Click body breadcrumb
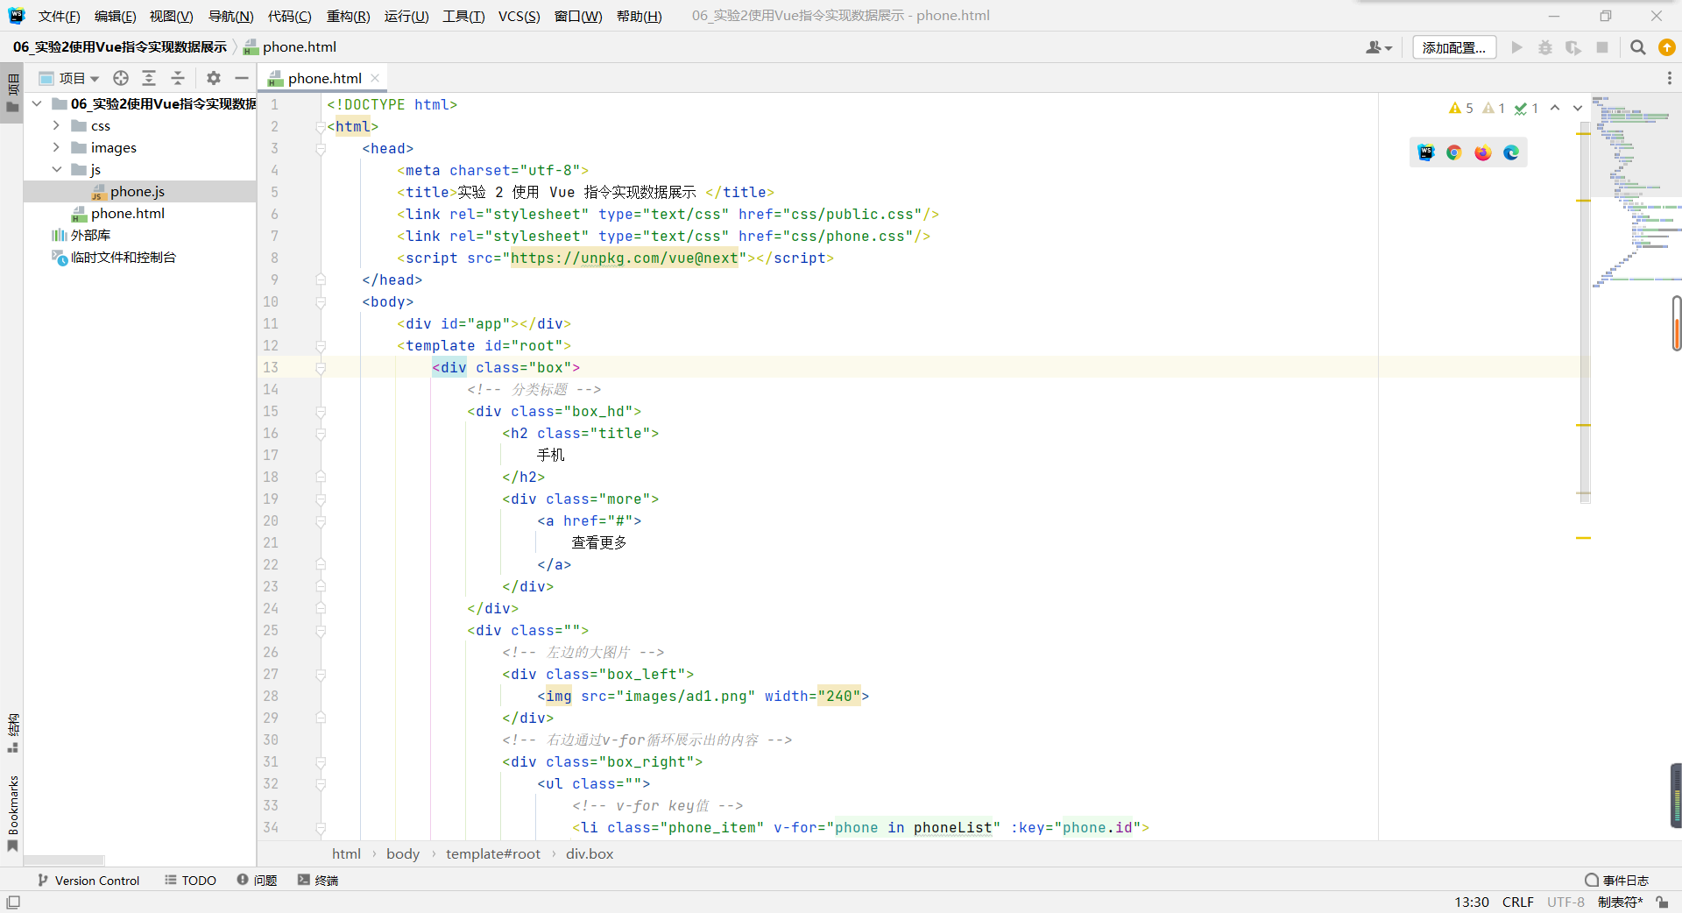The width and height of the screenshot is (1682, 913). coord(403,853)
